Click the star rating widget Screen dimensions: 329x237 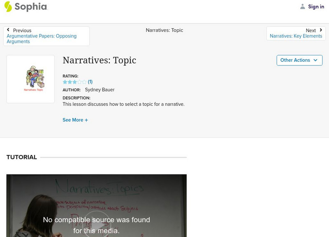pos(74,82)
